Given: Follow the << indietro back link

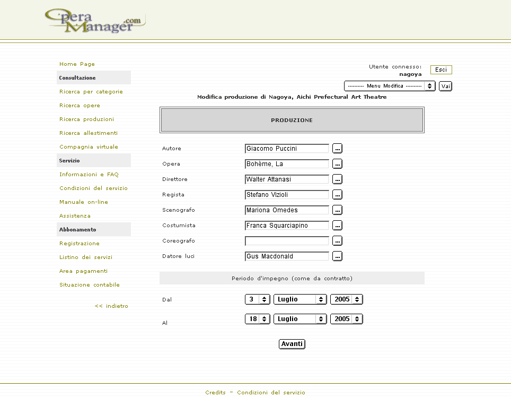Looking at the screenshot, I should point(111,306).
